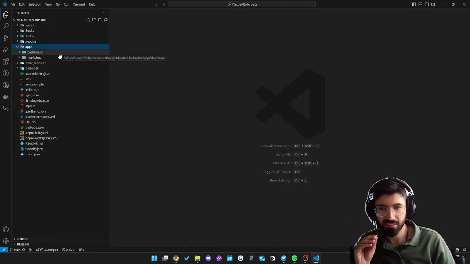Image resolution: width=470 pixels, height=264 pixels.
Task: Open the Manage gear icon
Action: coord(6,241)
